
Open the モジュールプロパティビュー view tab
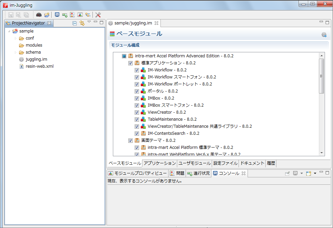[138, 173]
